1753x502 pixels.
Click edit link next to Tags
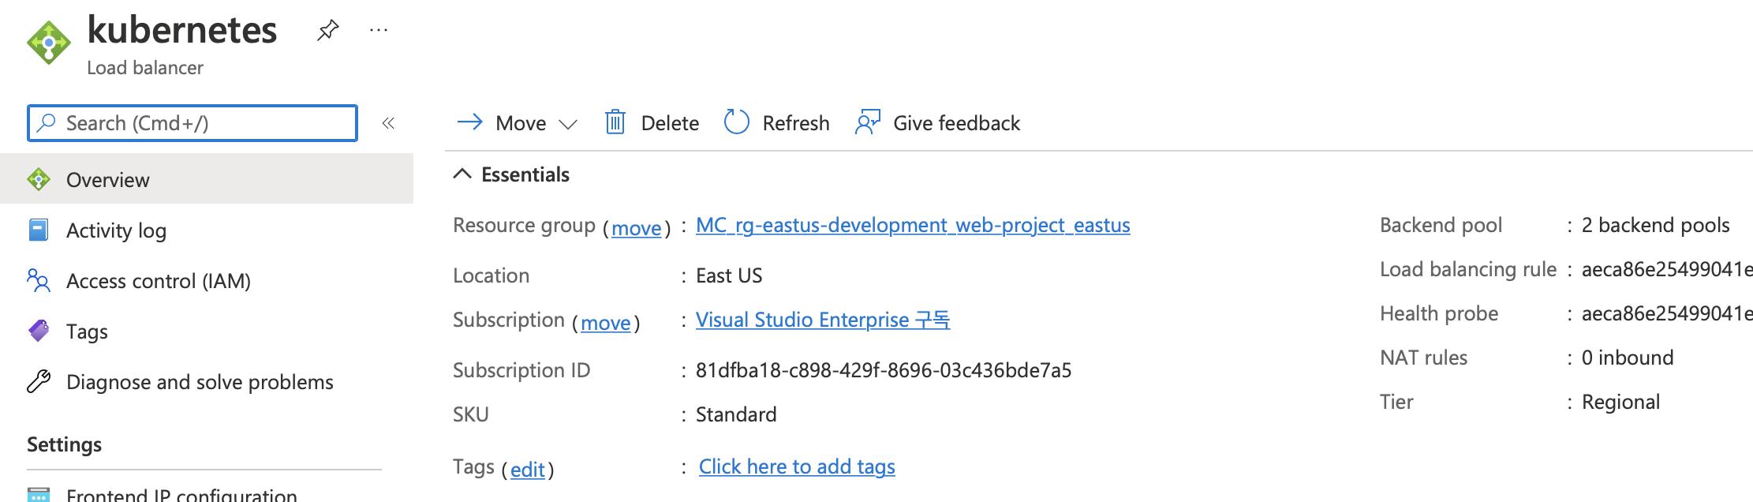tap(528, 470)
